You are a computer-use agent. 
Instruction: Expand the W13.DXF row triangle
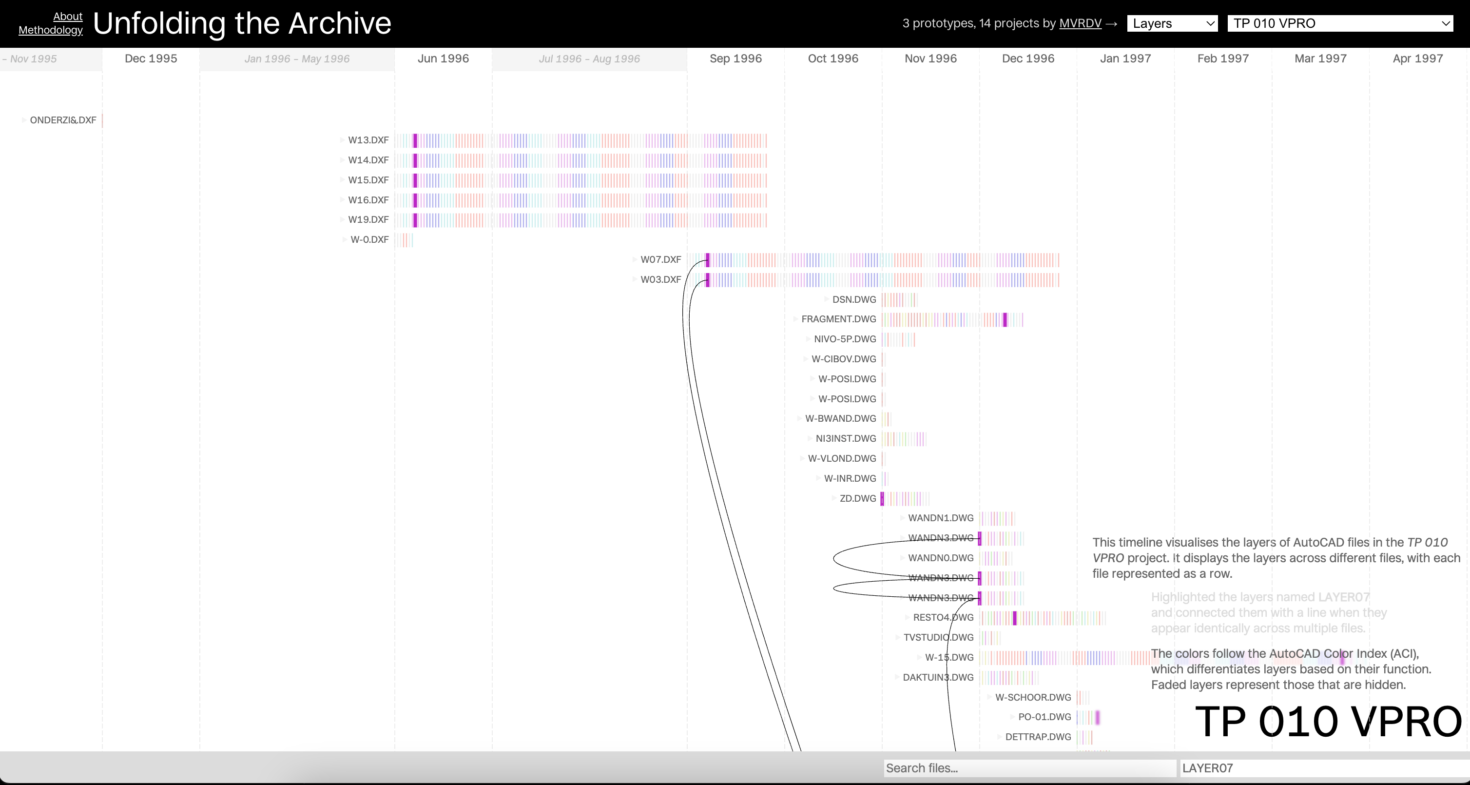pos(342,140)
